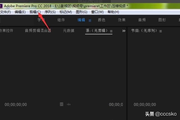Select the 元数据 panel tab
Viewport: 180px width, 120px height.
click(69, 31)
